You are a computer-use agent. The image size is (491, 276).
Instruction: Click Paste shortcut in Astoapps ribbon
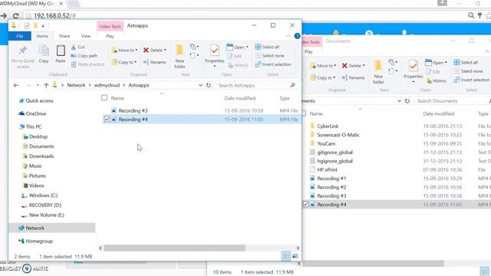click(x=87, y=64)
